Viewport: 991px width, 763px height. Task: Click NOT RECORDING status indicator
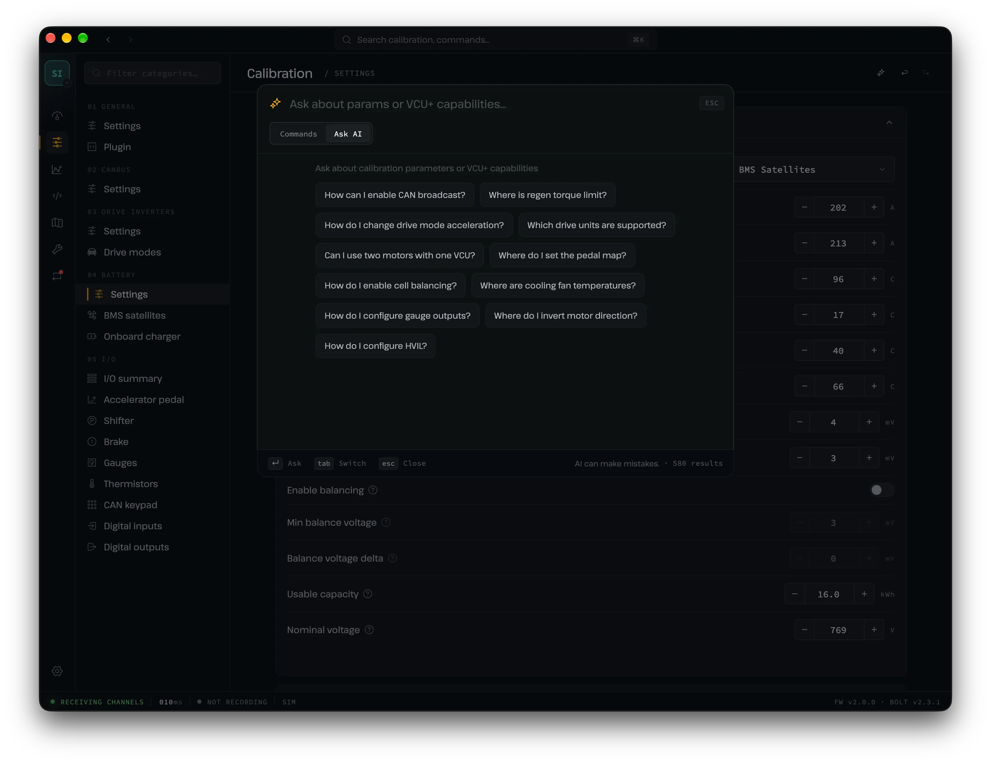pyautogui.click(x=232, y=702)
